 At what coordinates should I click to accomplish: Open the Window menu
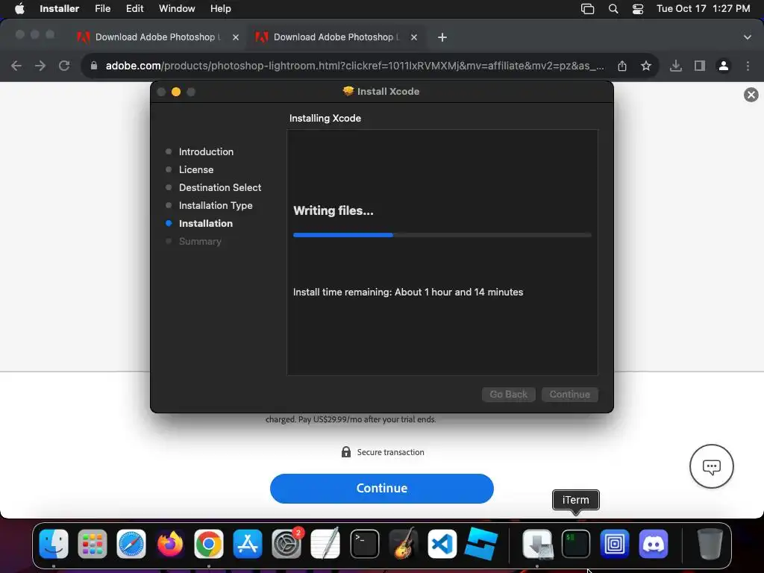click(x=177, y=9)
